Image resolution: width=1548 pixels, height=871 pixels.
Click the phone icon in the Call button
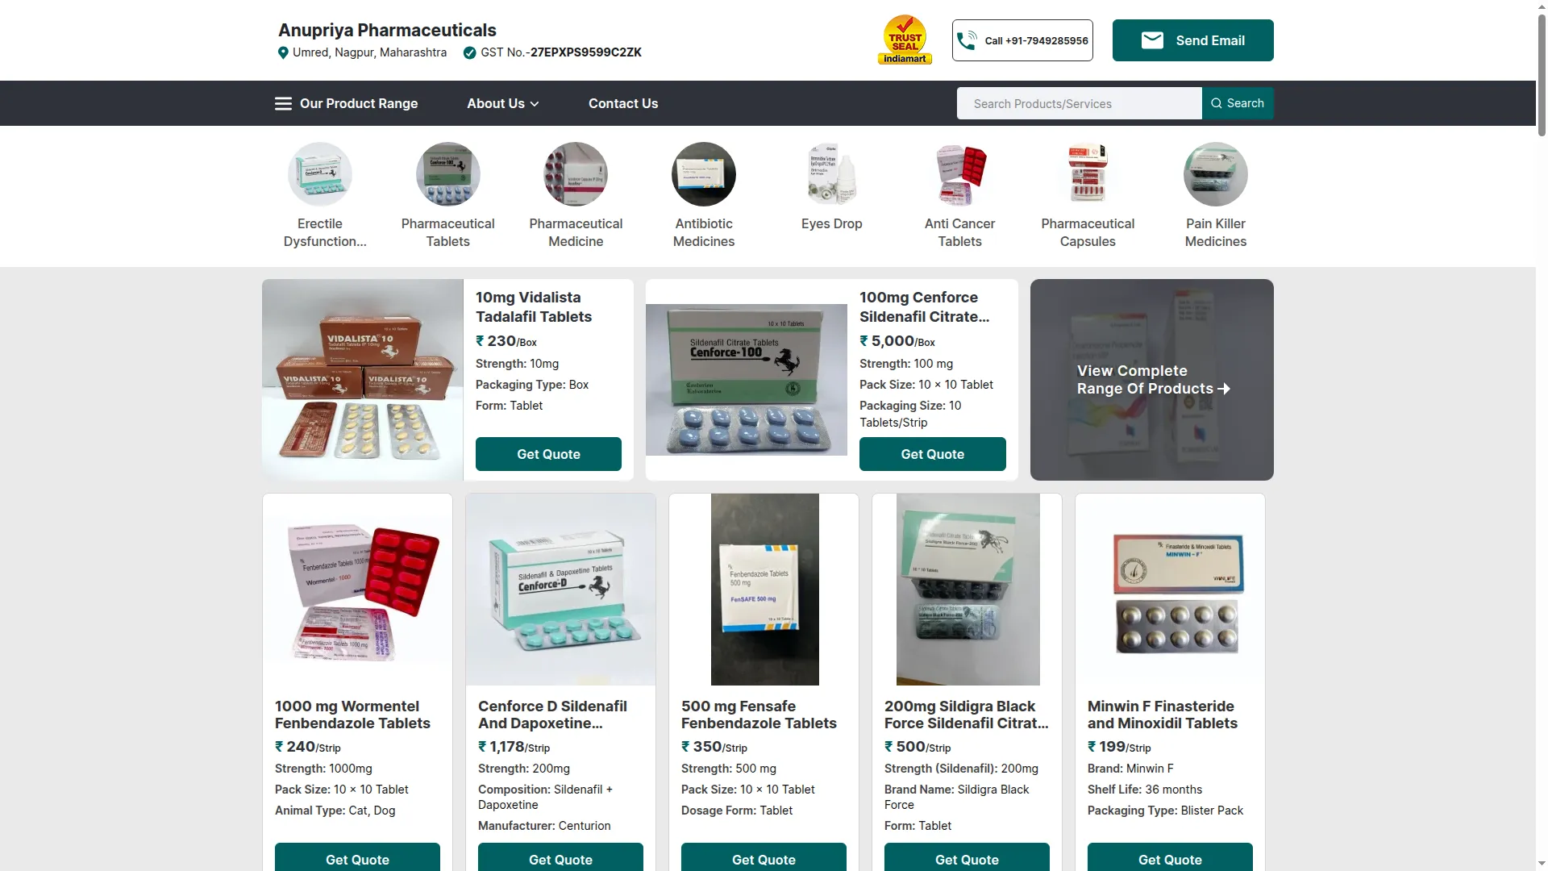pyautogui.click(x=967, y=40)
